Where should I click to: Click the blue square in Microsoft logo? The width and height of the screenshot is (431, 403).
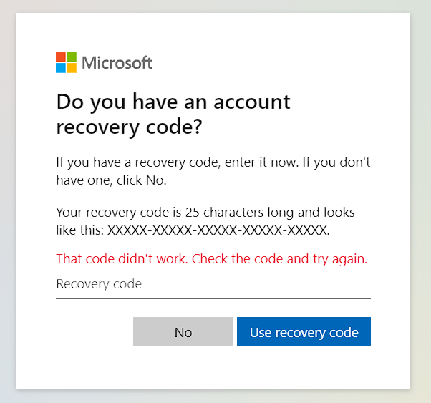coord(61,68)
